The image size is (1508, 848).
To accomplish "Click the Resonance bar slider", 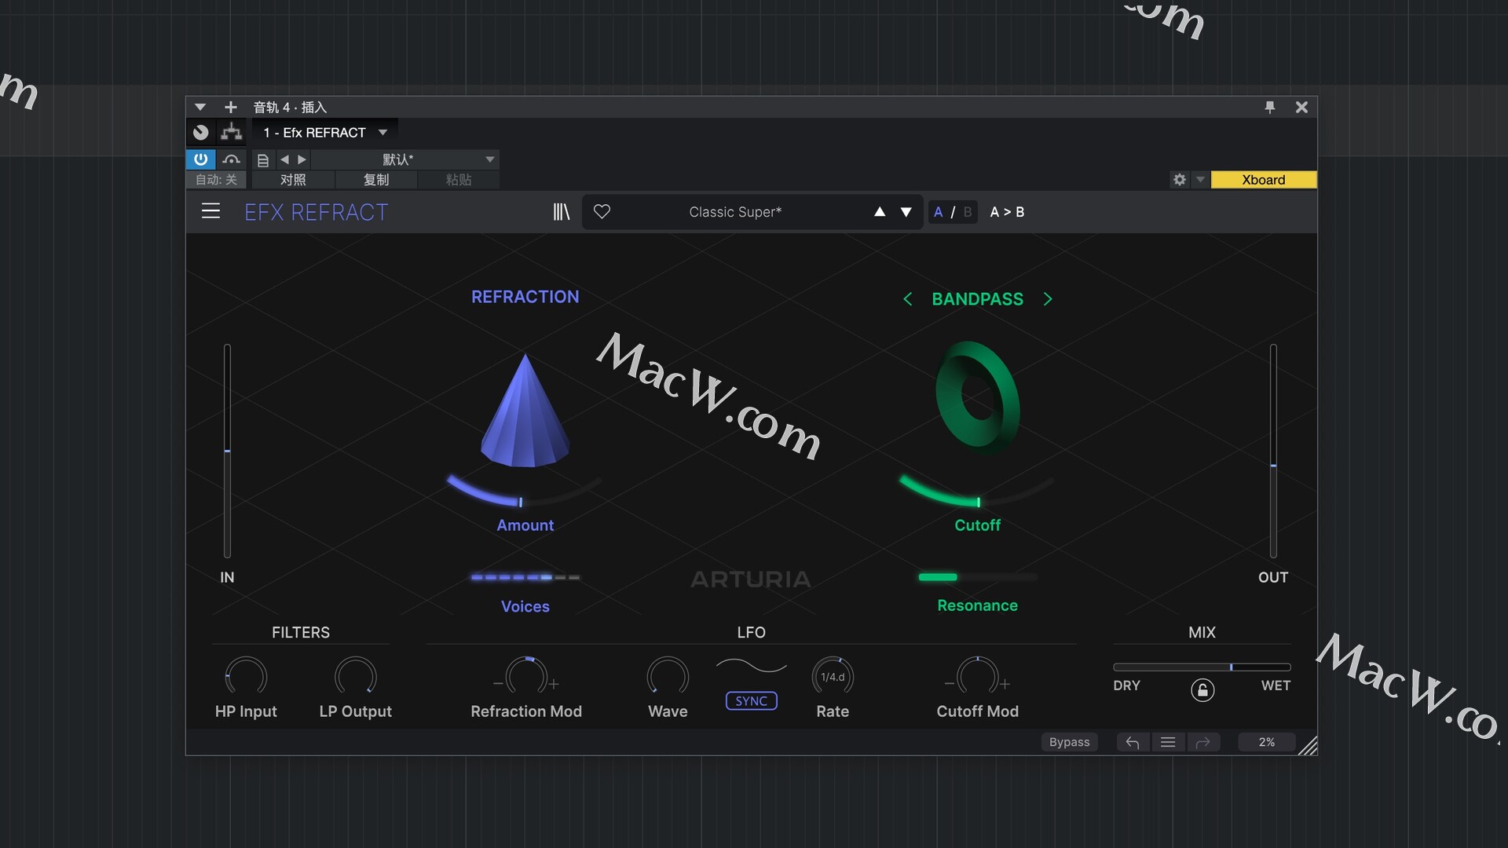I will (978, 577).
